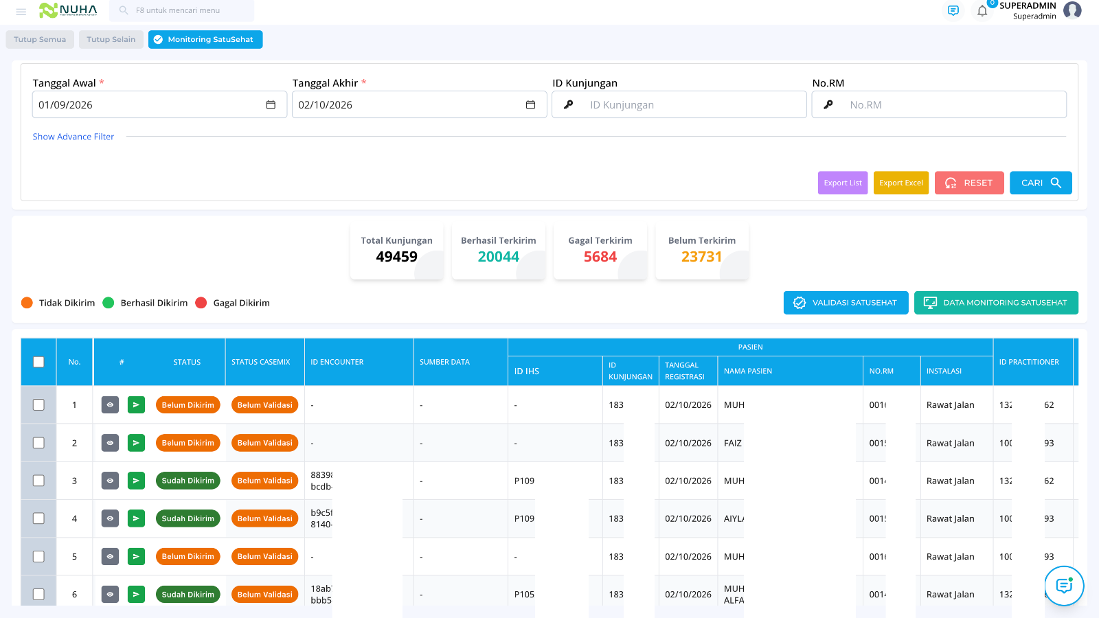Send row 6 with green arrow icon
Image resolution: width=1099 pixels, height=618 pixels.
tap(136, 594)
